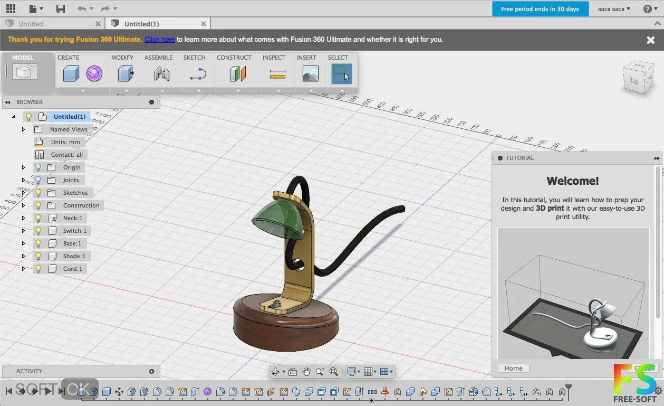
Task: Open the INSPECT menu
Action: (274, 58)
